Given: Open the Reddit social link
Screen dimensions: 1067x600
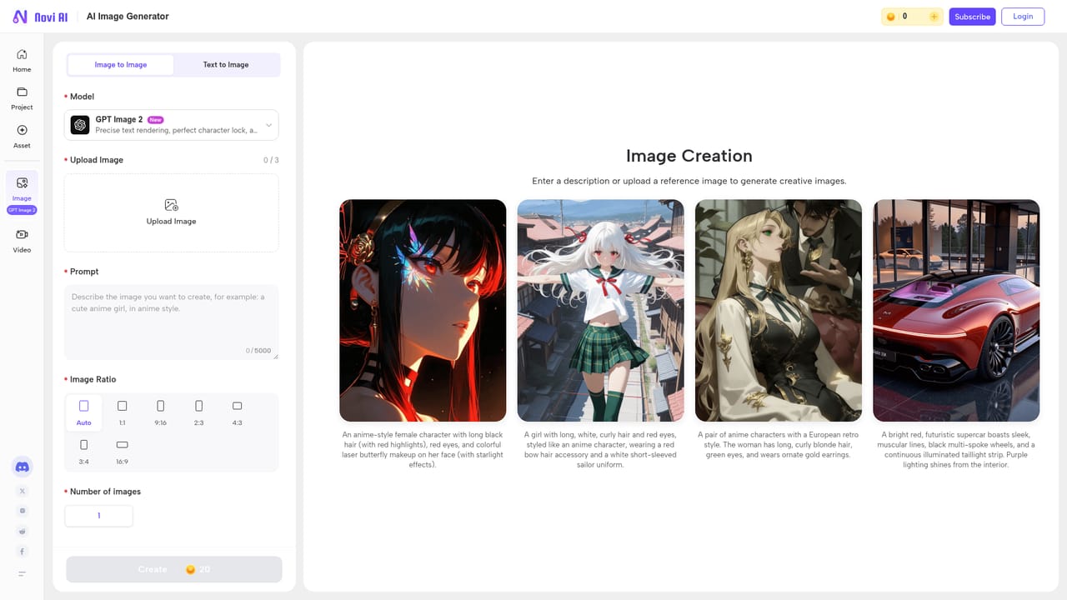Looking at the screenshot, I should tap(23, 532).
